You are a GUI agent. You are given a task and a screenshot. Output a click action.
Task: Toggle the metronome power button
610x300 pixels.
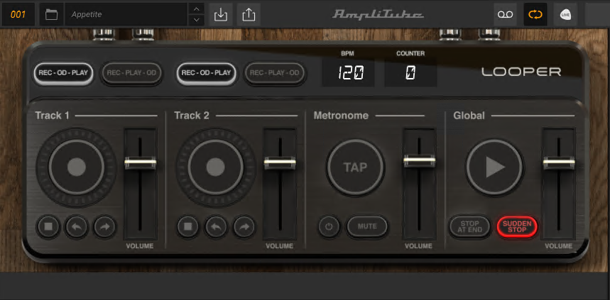click(x=329, y=227)
